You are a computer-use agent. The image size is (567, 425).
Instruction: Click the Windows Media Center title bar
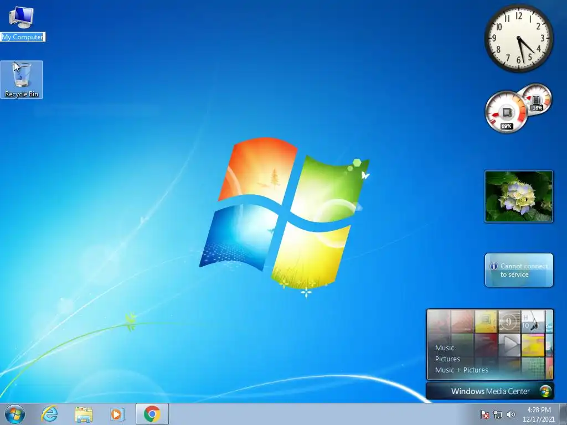pos(490,391)
